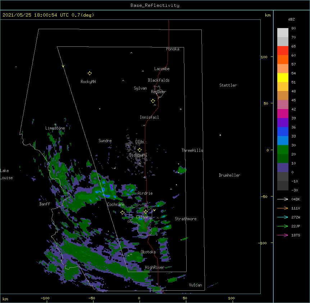The height and width of the screenshot is (303, 310).
Task: Click the yellow diamond marker near Olds
Action: tap(140, 150)
